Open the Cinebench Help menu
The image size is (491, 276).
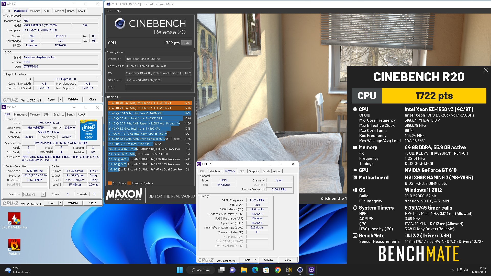pyautogui.click(x=118, y=11)
